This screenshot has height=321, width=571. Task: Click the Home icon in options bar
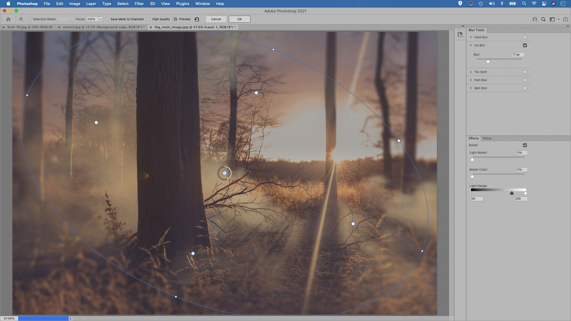click(x=8, y=19)
